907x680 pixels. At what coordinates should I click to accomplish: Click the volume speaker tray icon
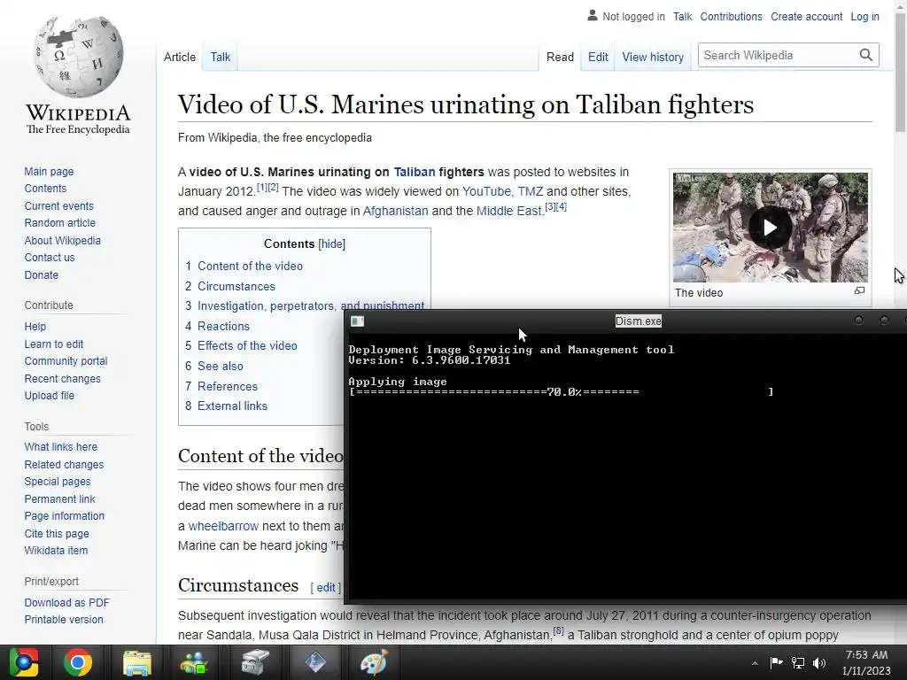818,663
